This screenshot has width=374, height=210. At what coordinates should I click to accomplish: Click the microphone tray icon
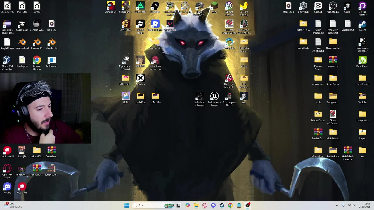pyautogui.click(x=343, y=205)
